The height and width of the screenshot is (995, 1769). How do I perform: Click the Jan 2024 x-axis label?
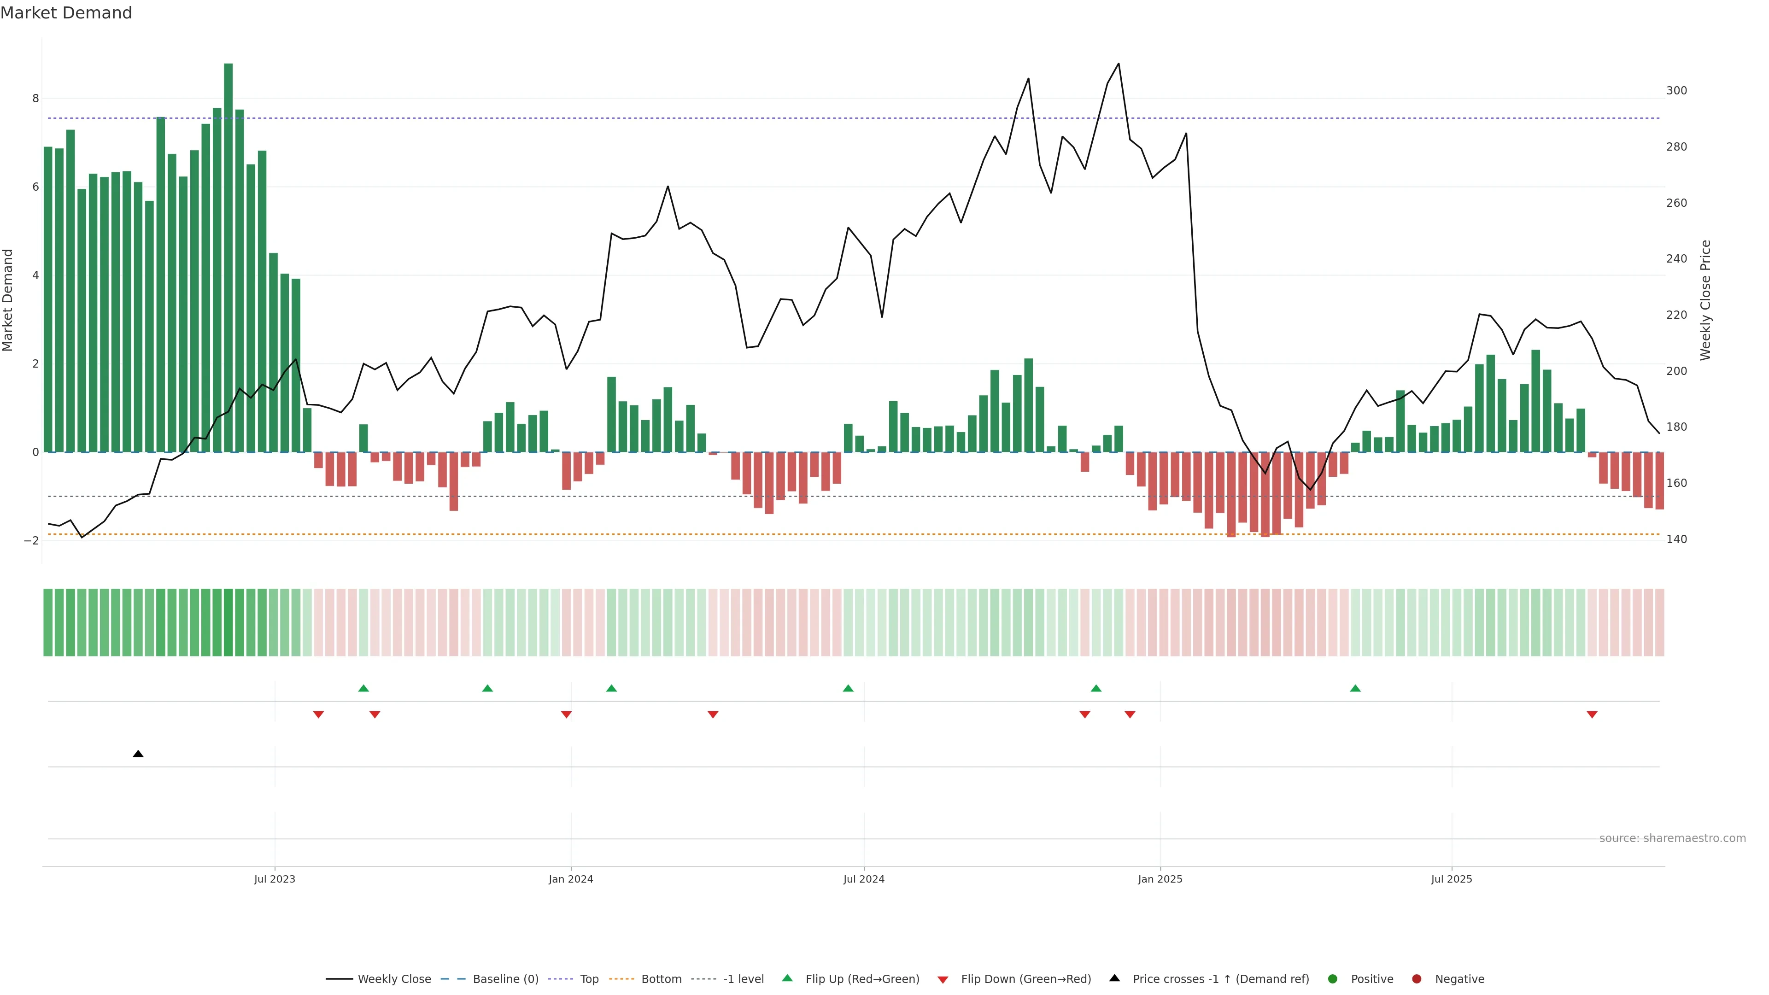571,879
